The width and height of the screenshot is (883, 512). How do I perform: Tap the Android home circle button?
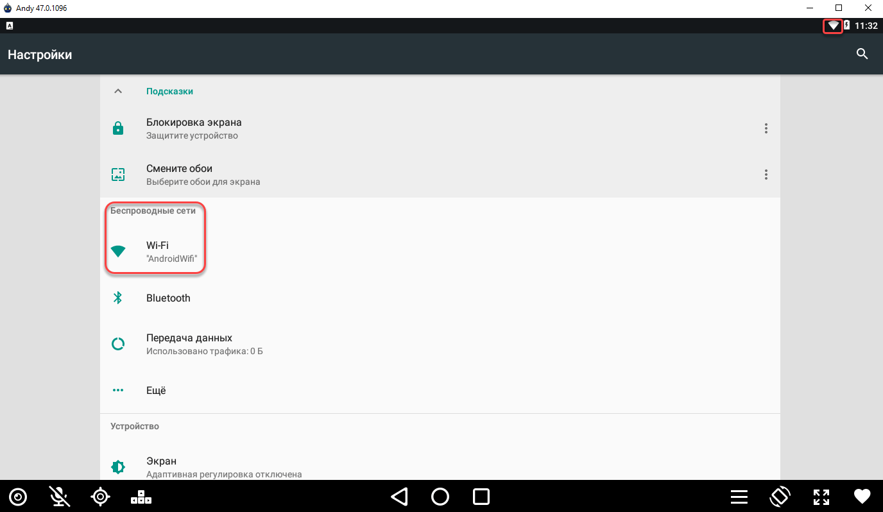[440, 497]
